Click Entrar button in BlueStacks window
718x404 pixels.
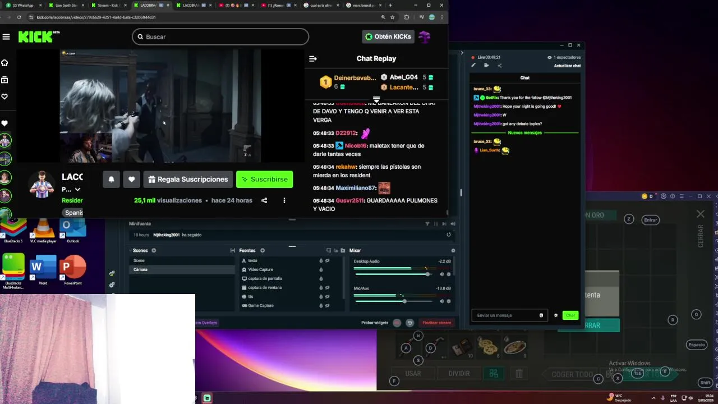coord(650,220)
